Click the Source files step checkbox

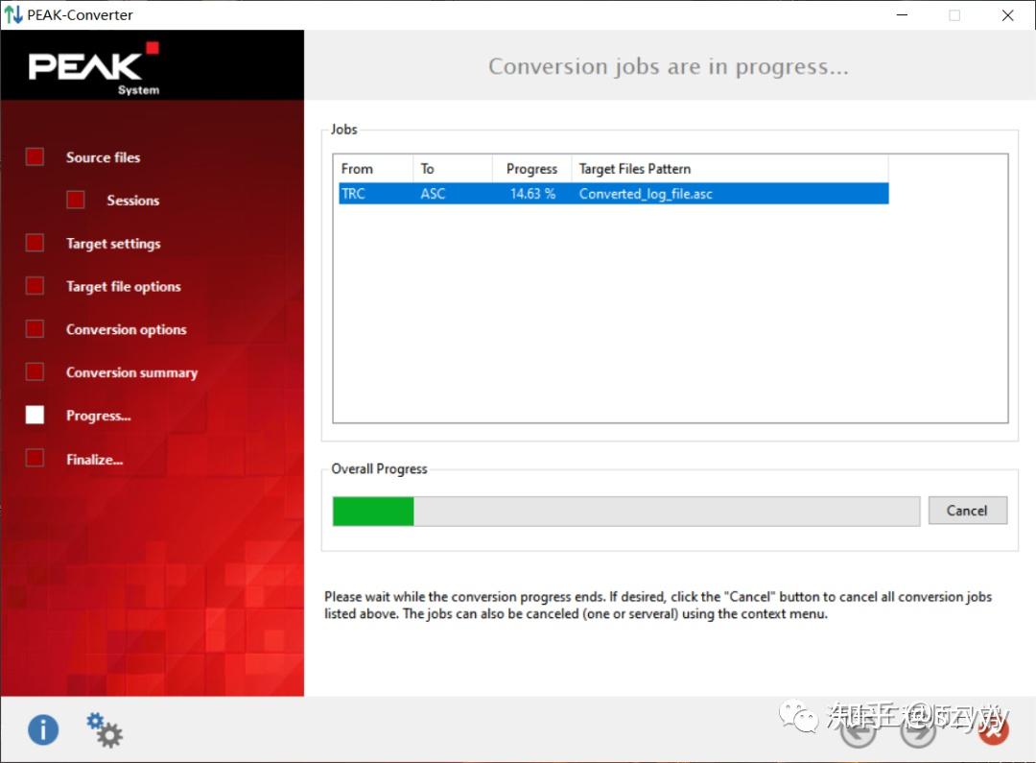(x=35, y=156)
